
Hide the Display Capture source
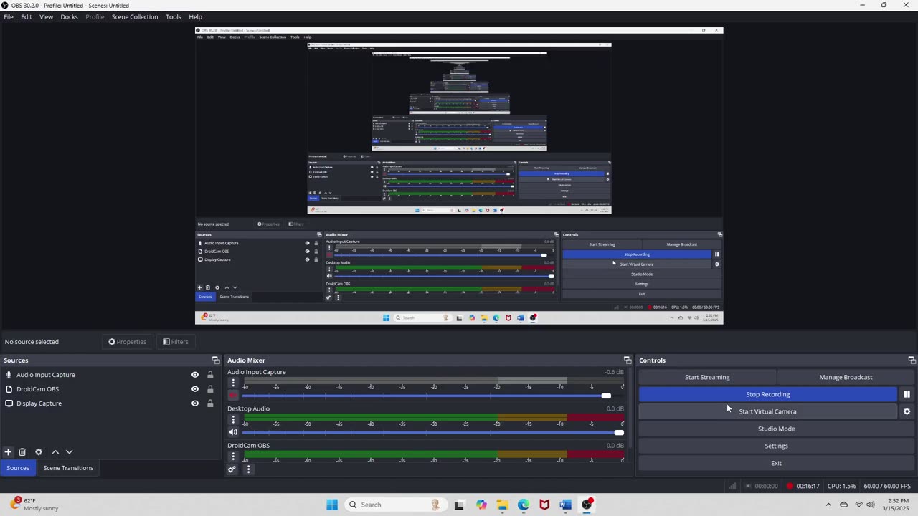point(194,403)
